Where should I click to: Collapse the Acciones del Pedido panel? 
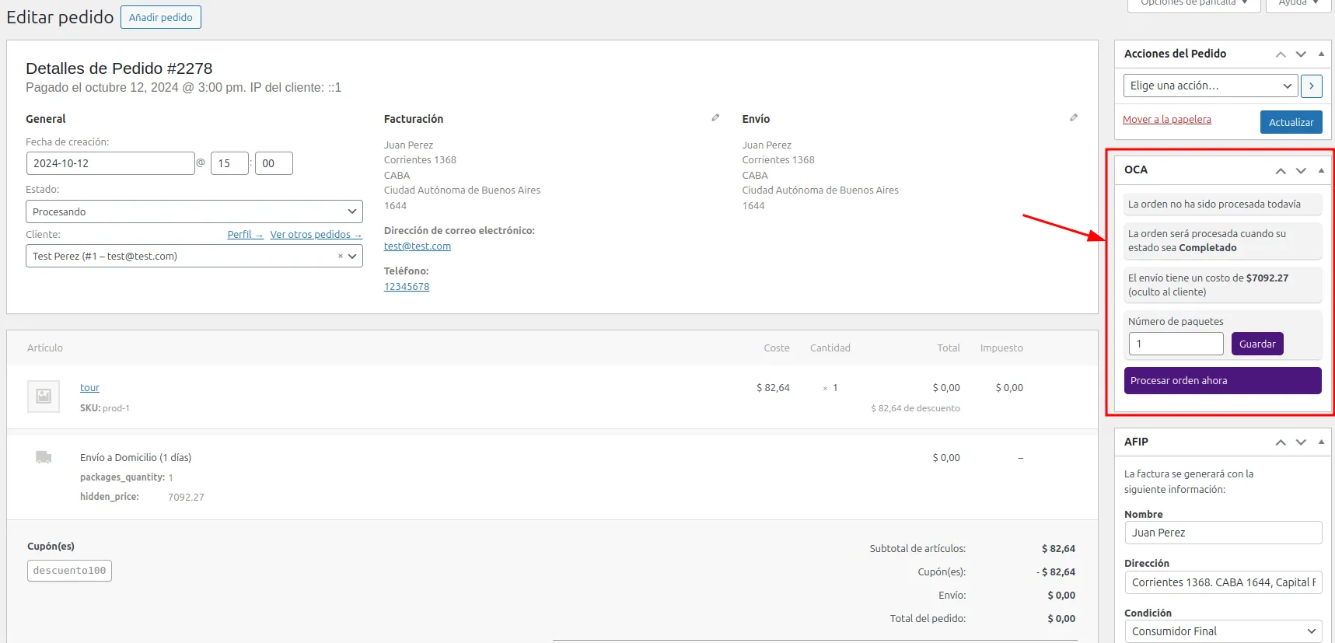[1321, 54]
